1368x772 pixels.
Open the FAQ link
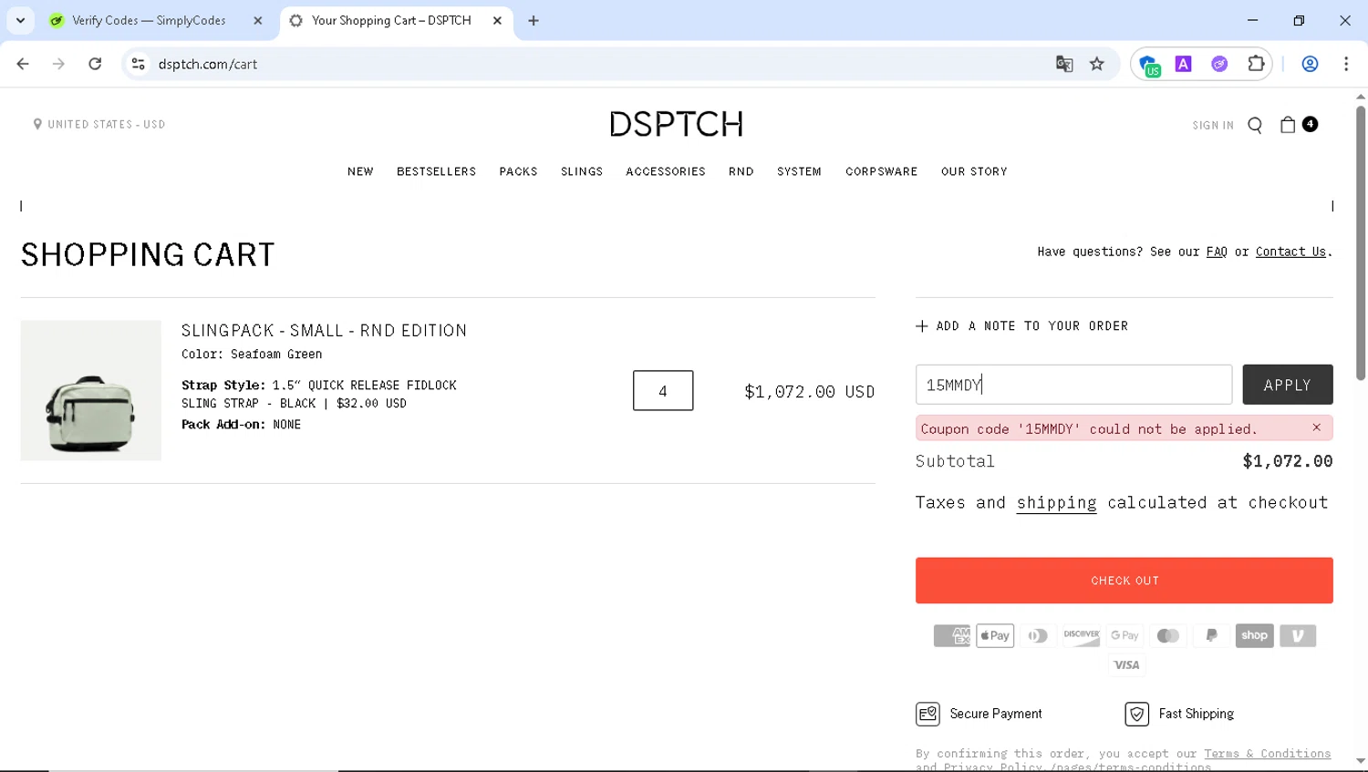point(1217,252)
